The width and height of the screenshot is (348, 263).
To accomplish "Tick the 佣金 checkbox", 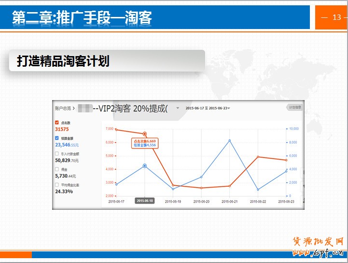I will (57, 169).
